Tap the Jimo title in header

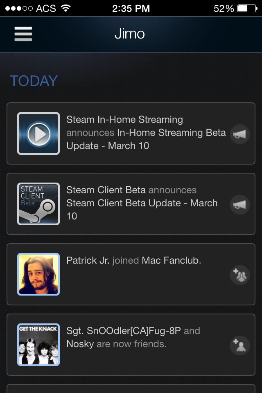coord(130,34)
